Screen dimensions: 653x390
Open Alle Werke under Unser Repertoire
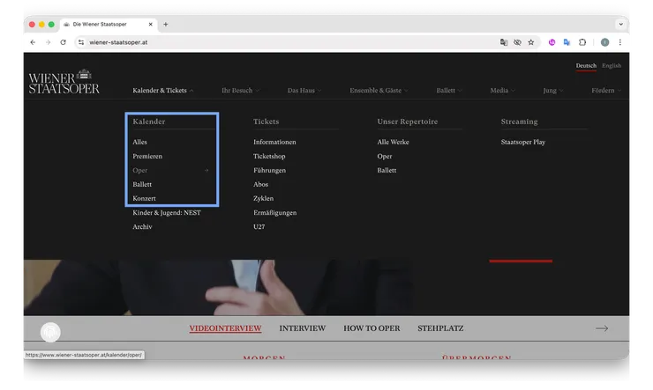[394, 142]
